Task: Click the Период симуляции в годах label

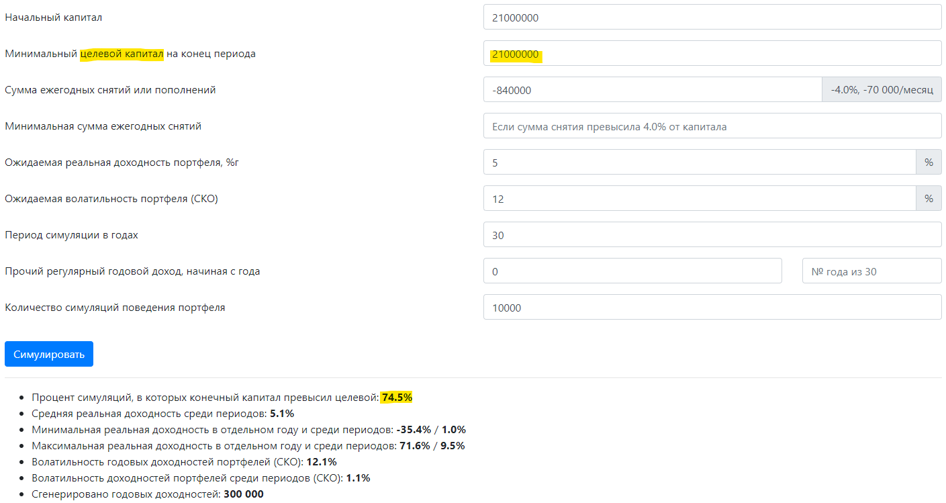Action: click(72, 235)
